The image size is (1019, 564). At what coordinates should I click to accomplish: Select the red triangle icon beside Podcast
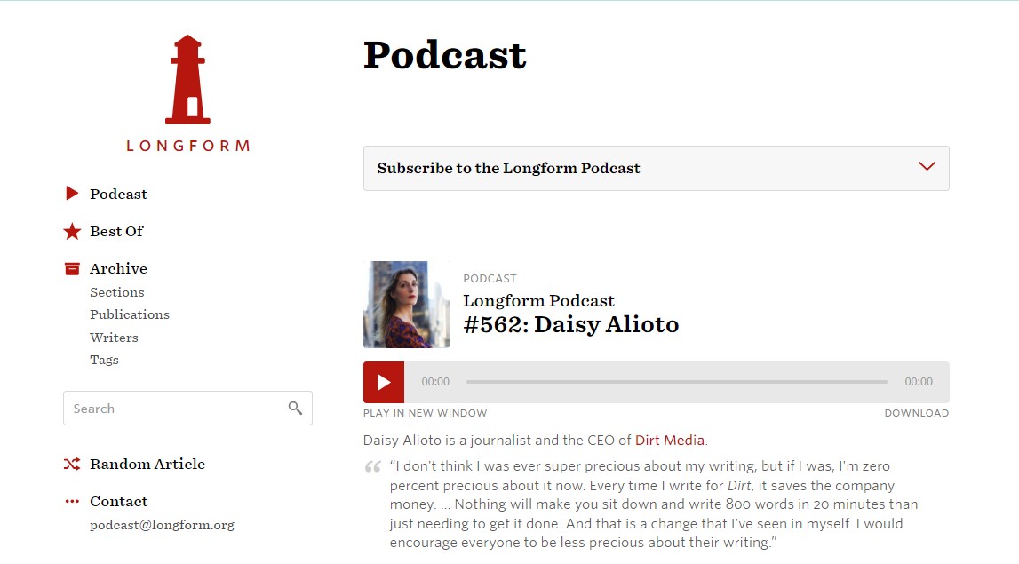point(71,193)
